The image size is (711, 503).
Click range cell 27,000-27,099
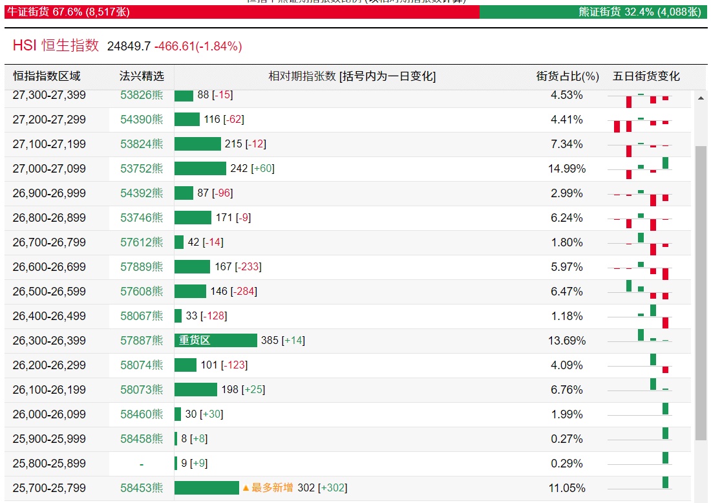49,169
